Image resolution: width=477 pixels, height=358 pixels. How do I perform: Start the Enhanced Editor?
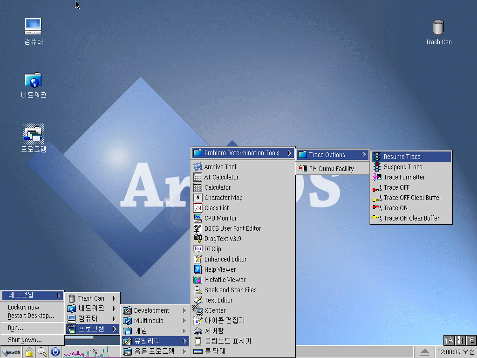pyautogui.click(x=225, y=259)
